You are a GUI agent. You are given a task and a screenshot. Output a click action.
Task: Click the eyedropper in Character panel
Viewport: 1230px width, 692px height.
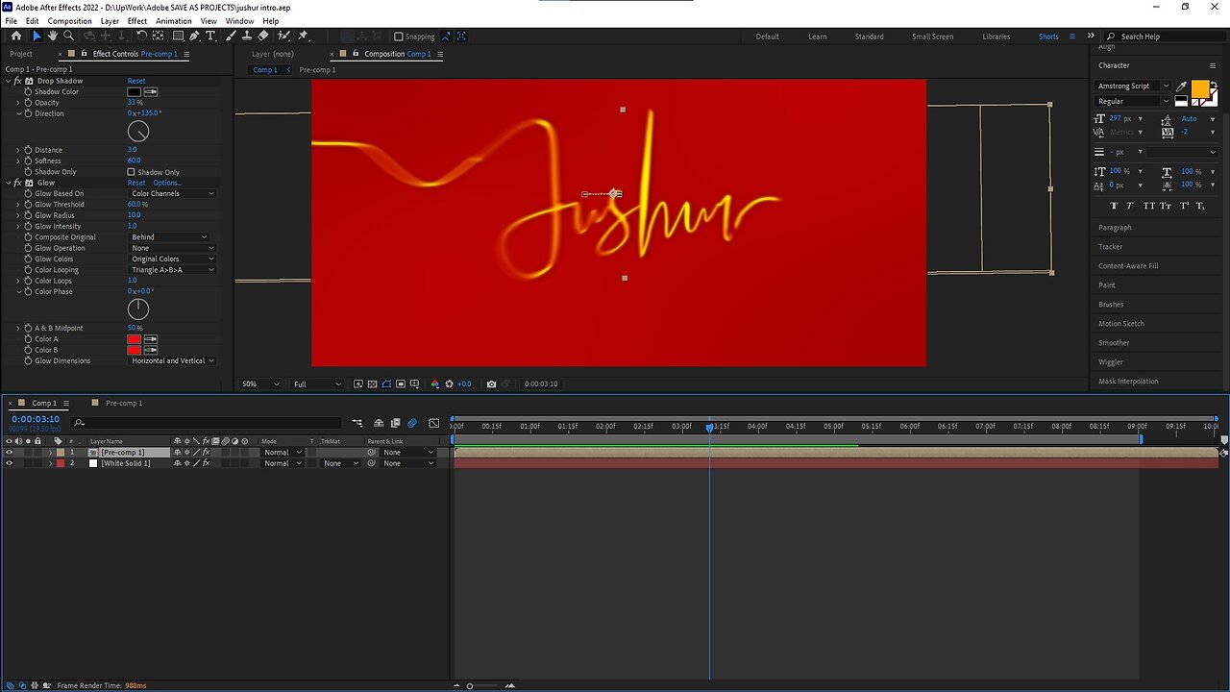point(1181,86)
